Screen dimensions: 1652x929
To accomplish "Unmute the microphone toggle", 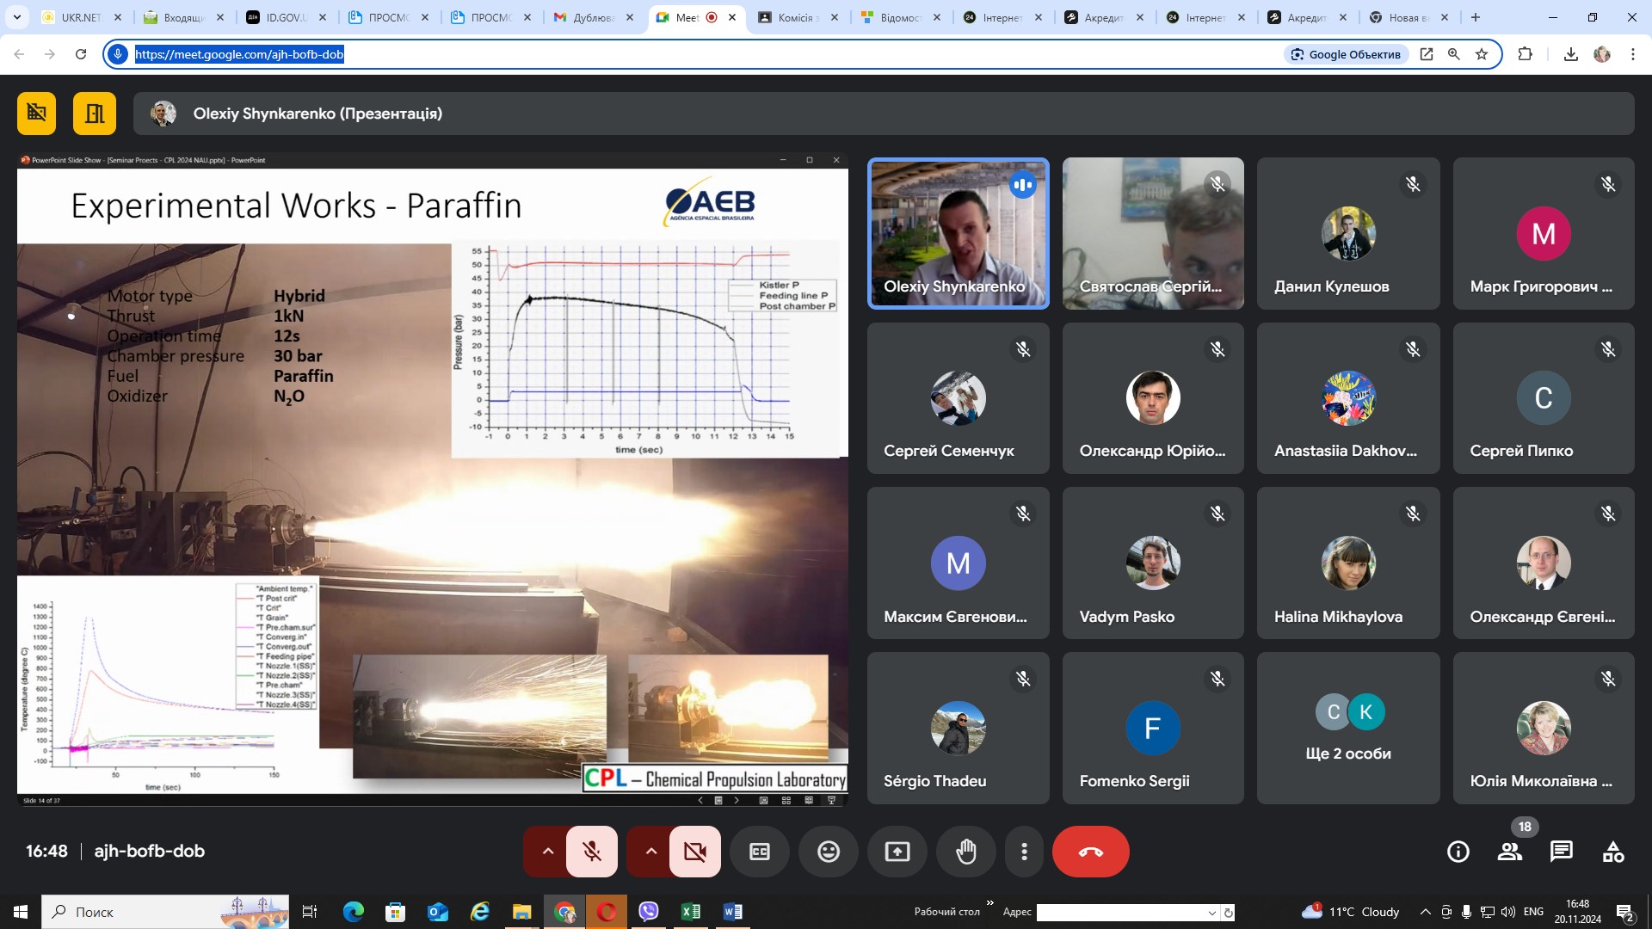I will tap(592, 852).
